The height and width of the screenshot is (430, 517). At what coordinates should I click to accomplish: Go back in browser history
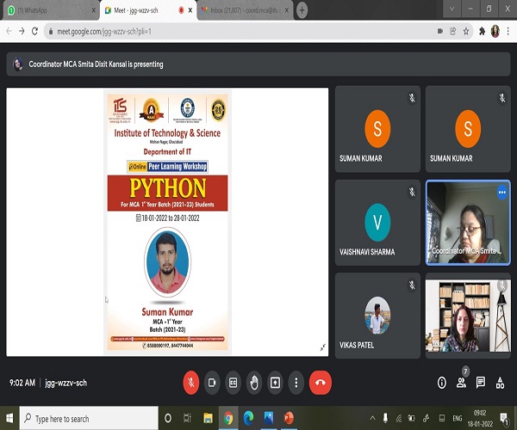pyautogui.click(x=9, y=31)
